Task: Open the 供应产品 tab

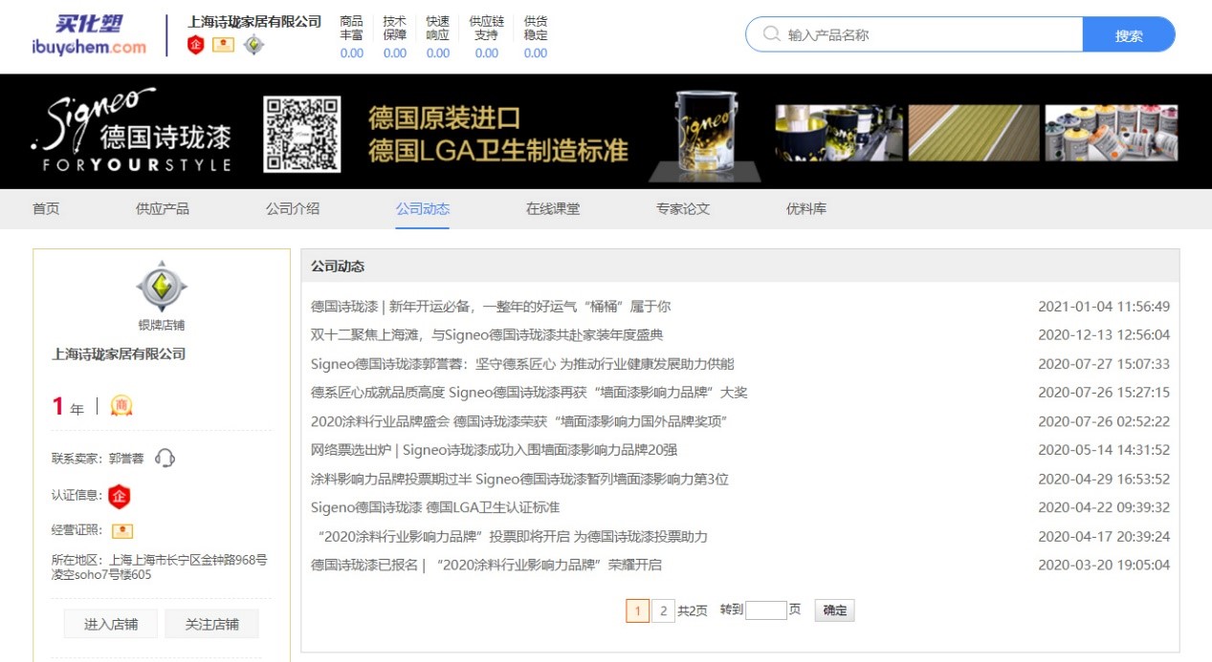Action: click(x=163, y=209)
